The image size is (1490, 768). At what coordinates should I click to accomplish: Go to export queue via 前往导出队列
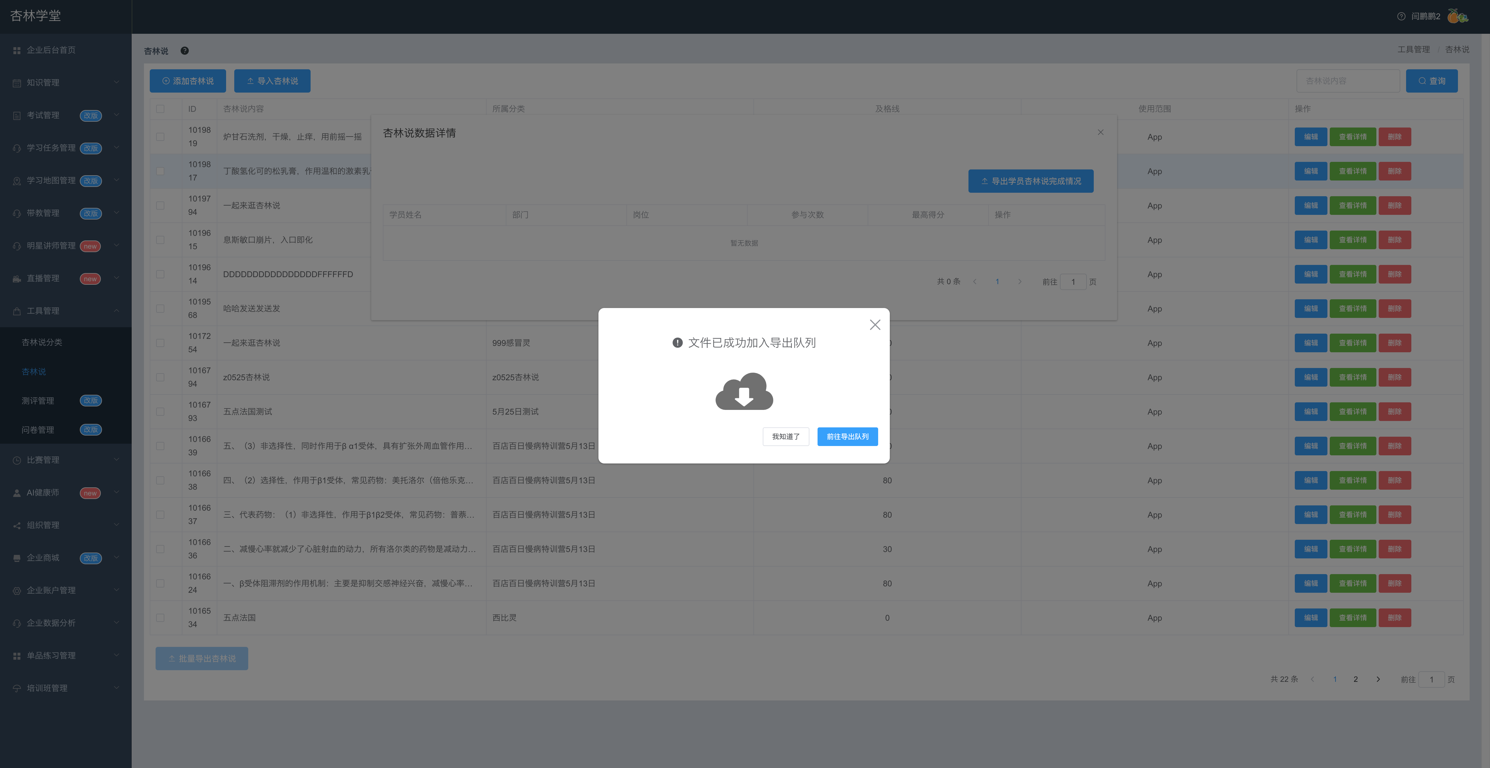click(847, 436)
